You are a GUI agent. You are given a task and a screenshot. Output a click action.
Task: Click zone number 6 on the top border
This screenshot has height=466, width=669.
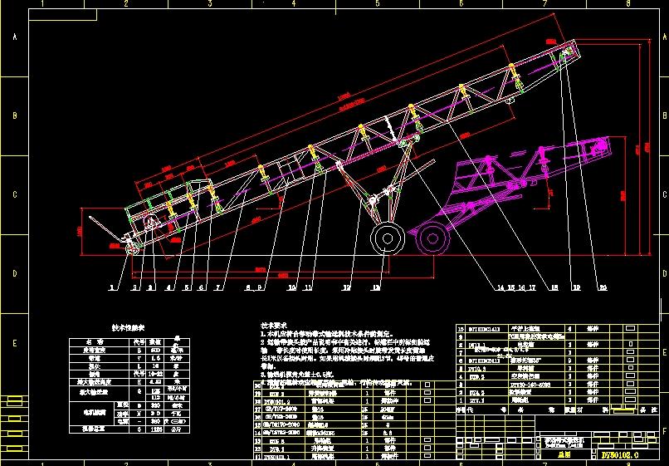461,3
